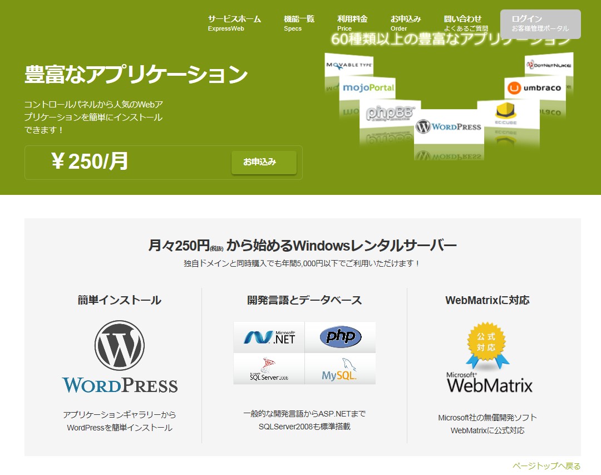Click the ¥250/月 price text
The width and height of the screenshot is (601, 475).
(90, 161)
